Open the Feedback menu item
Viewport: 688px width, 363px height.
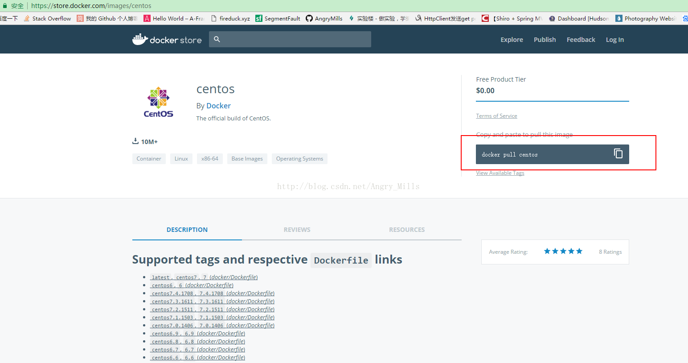(x=581, y=40)
